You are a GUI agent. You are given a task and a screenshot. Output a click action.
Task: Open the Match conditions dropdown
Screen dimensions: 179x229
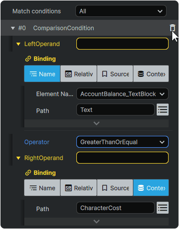point(121,11)
